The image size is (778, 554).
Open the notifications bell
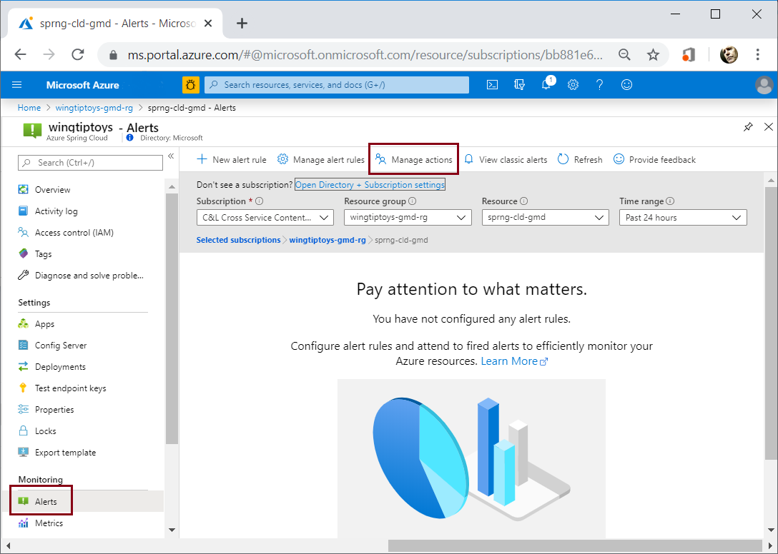(547, 84)
